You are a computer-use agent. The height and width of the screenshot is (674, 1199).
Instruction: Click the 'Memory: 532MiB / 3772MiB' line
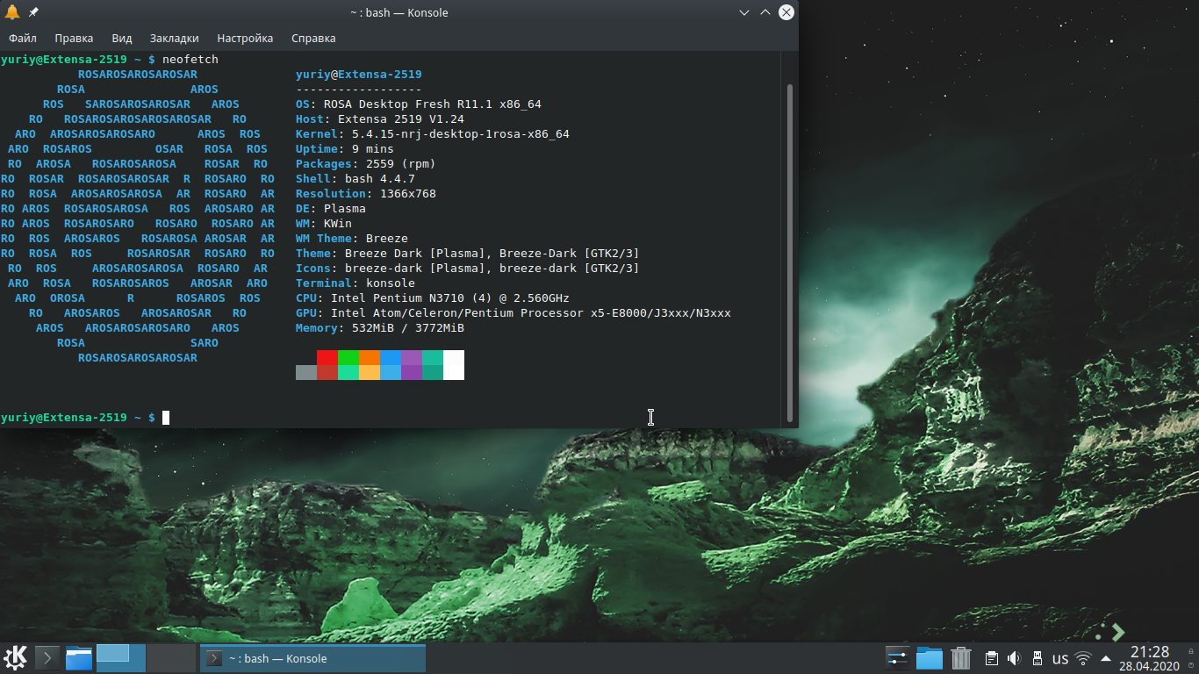(x=380, y=328)
